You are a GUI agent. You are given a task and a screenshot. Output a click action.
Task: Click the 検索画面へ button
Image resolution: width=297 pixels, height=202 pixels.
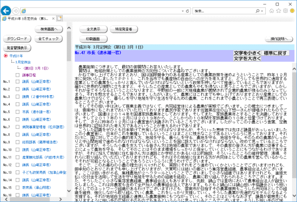(49, 29)
